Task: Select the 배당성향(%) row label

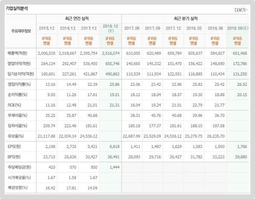Action: 18,188
